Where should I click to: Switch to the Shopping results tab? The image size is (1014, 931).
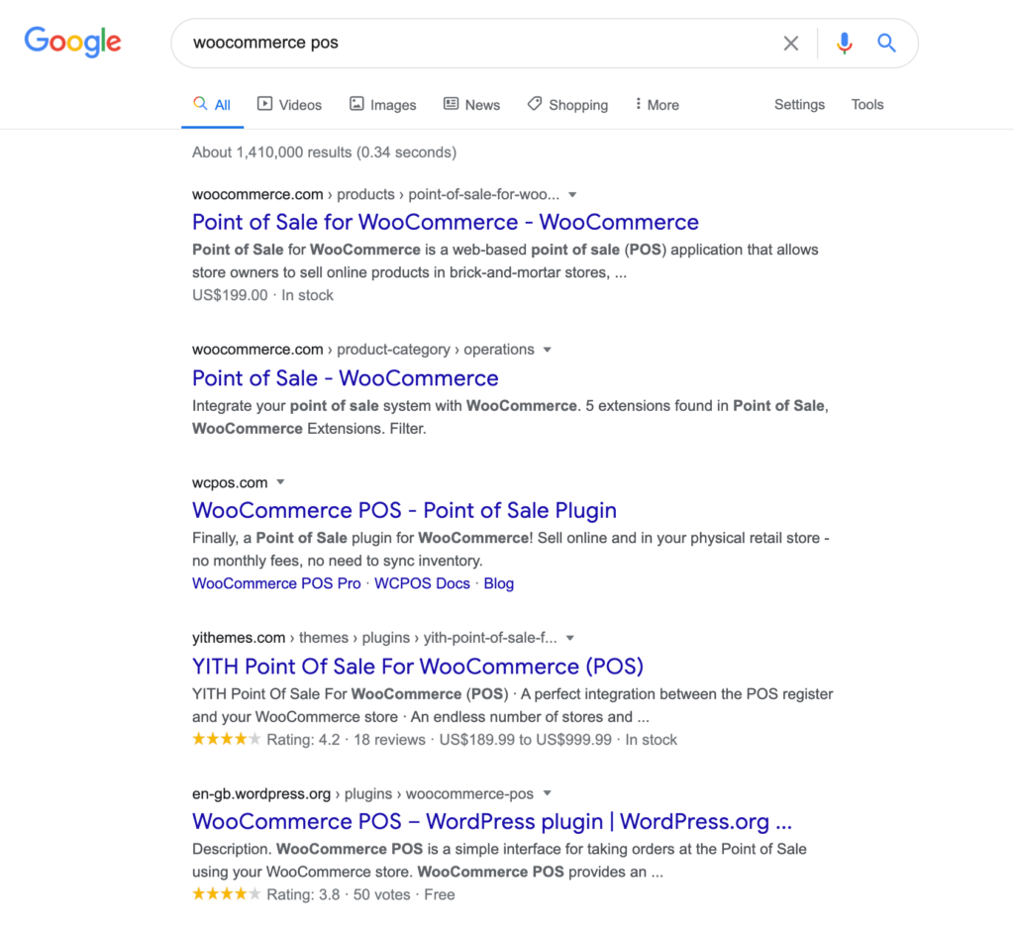(567, 104)
